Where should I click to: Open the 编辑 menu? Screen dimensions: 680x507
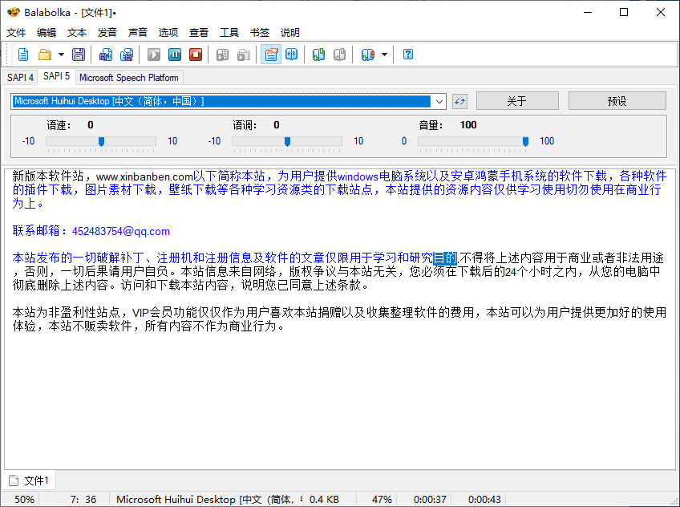[x=47, y=33]
